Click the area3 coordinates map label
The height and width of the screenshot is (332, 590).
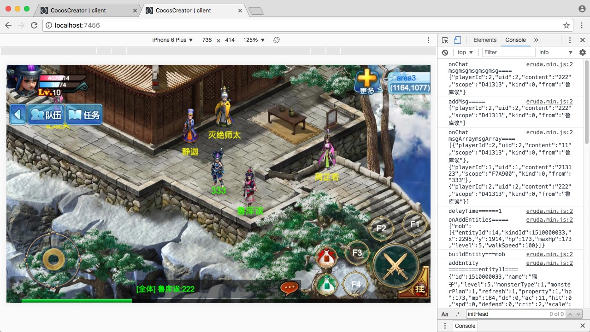click(x=409, y=83)
